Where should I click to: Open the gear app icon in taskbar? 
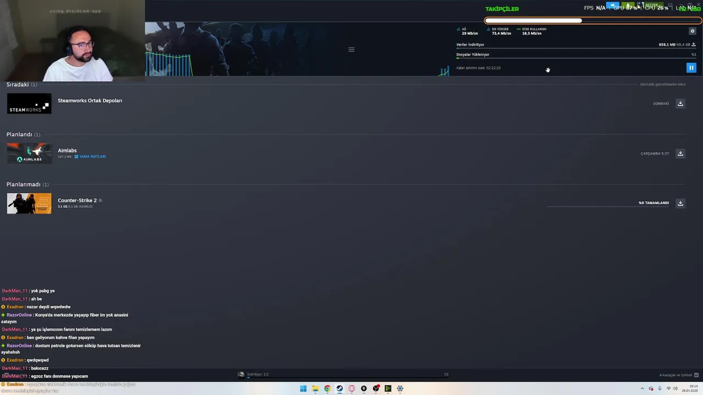400,388
